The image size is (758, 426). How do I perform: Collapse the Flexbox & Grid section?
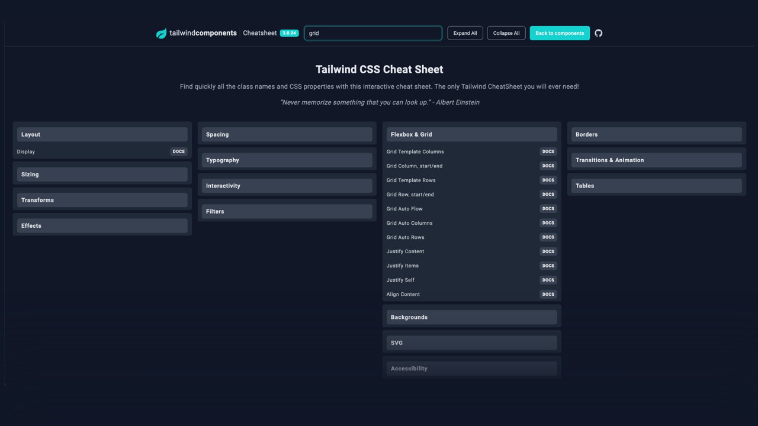click(x=472, y=134)
